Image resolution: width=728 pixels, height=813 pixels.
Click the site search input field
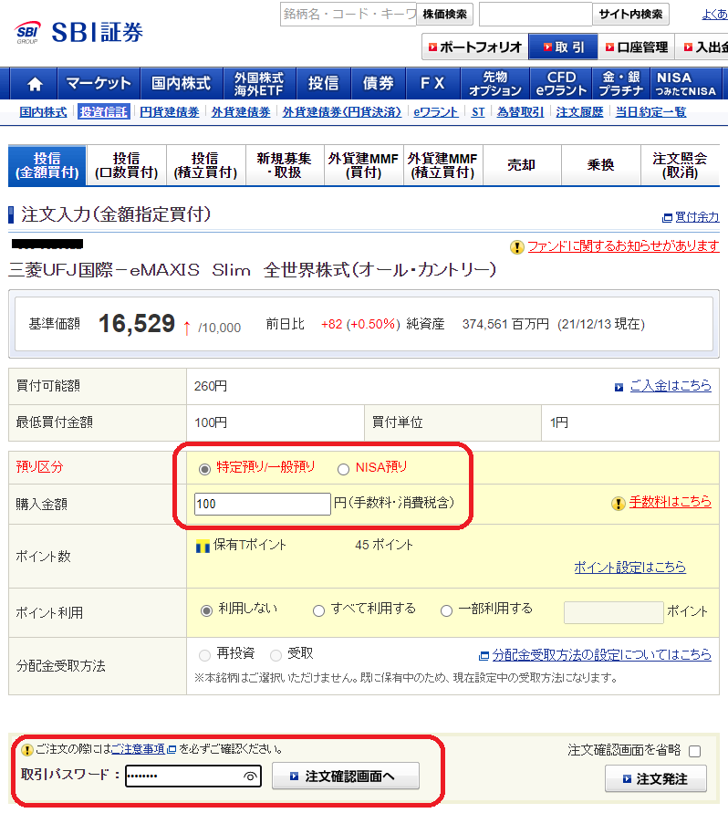tap(536, 14)
